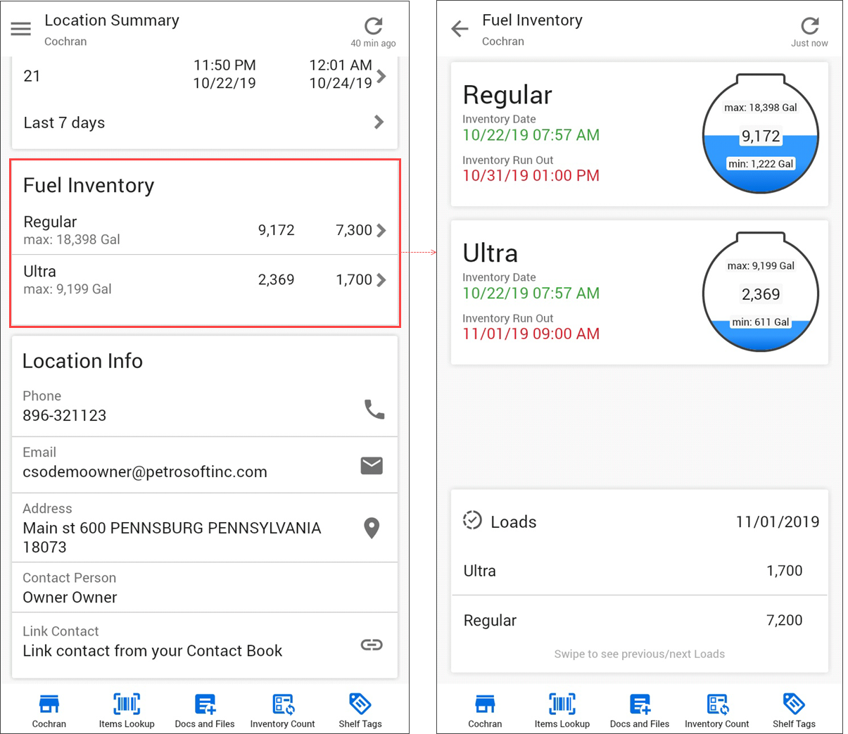848x734 pixels.
Task: Open Items Lookup tab in left screen
Action: click(127, 710)
